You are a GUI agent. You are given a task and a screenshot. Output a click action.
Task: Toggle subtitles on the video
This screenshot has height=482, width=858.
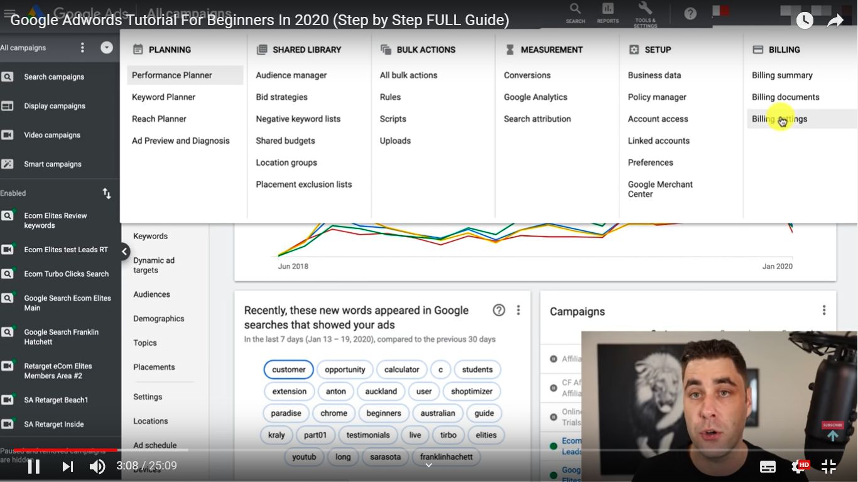(x=768, y=466)
